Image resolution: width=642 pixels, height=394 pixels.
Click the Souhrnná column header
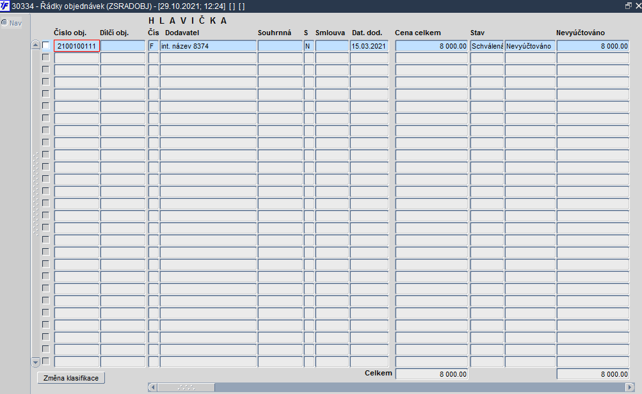click(x=275, y=33)
